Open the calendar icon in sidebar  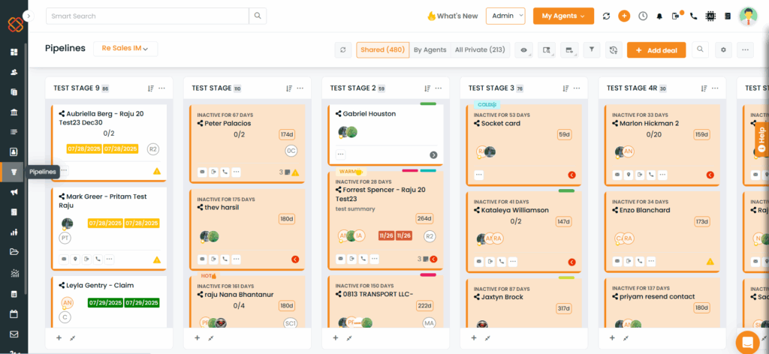[x=14, y=313]
